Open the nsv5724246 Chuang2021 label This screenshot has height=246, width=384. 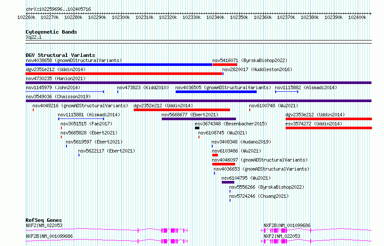click(259, 196)
